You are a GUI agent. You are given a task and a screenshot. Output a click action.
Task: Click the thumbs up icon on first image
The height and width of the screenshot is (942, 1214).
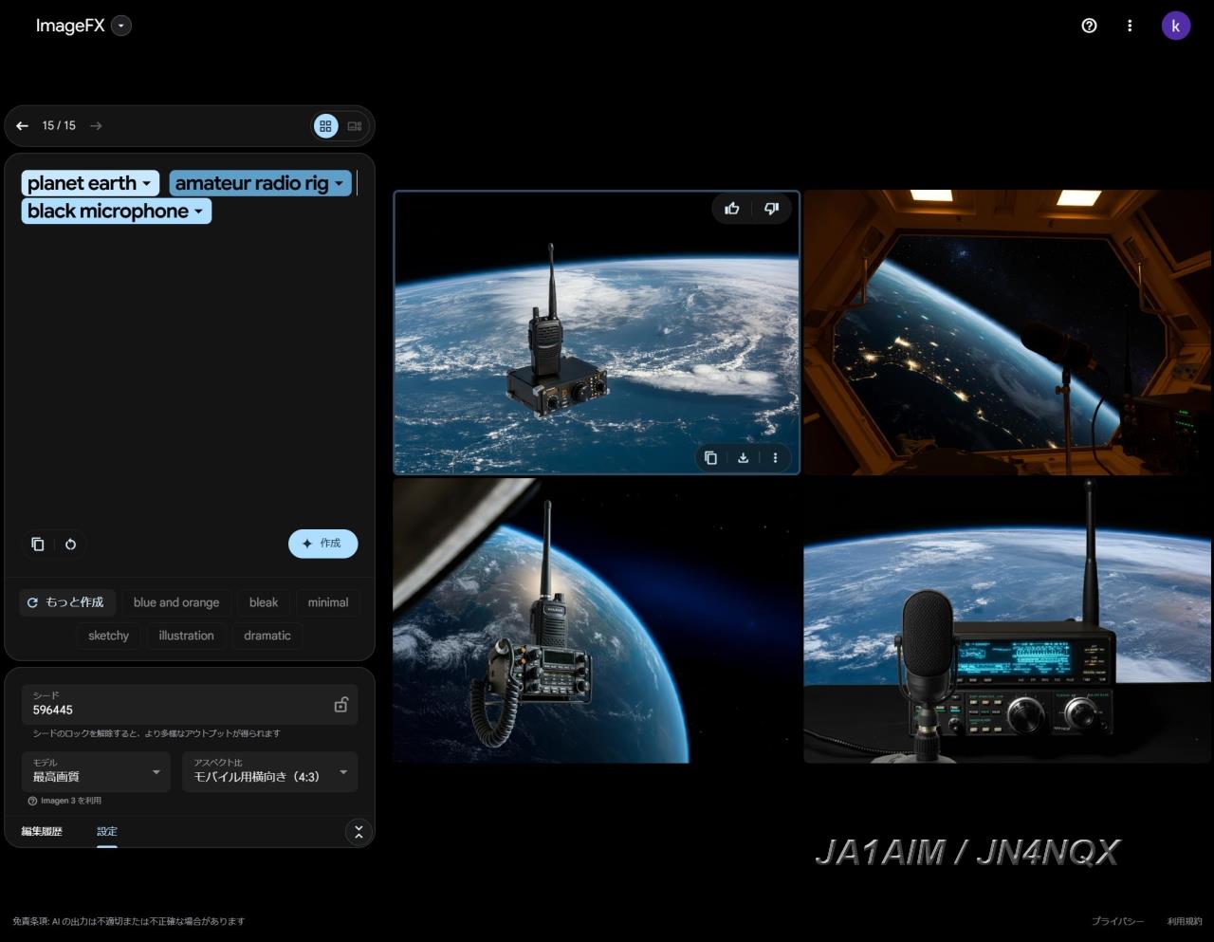(732, 209)
